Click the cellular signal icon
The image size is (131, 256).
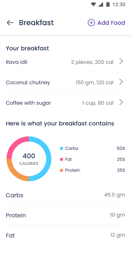point(100,4)
